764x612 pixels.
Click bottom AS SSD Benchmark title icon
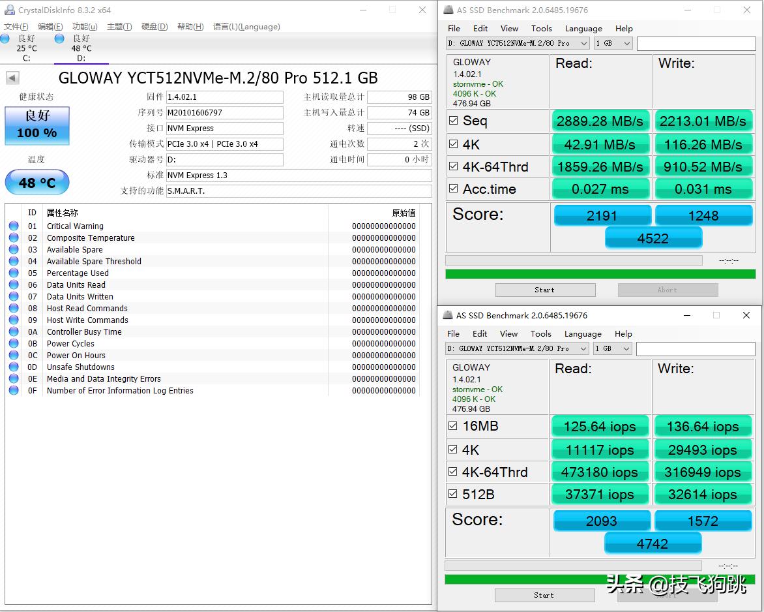click(447, 315)
